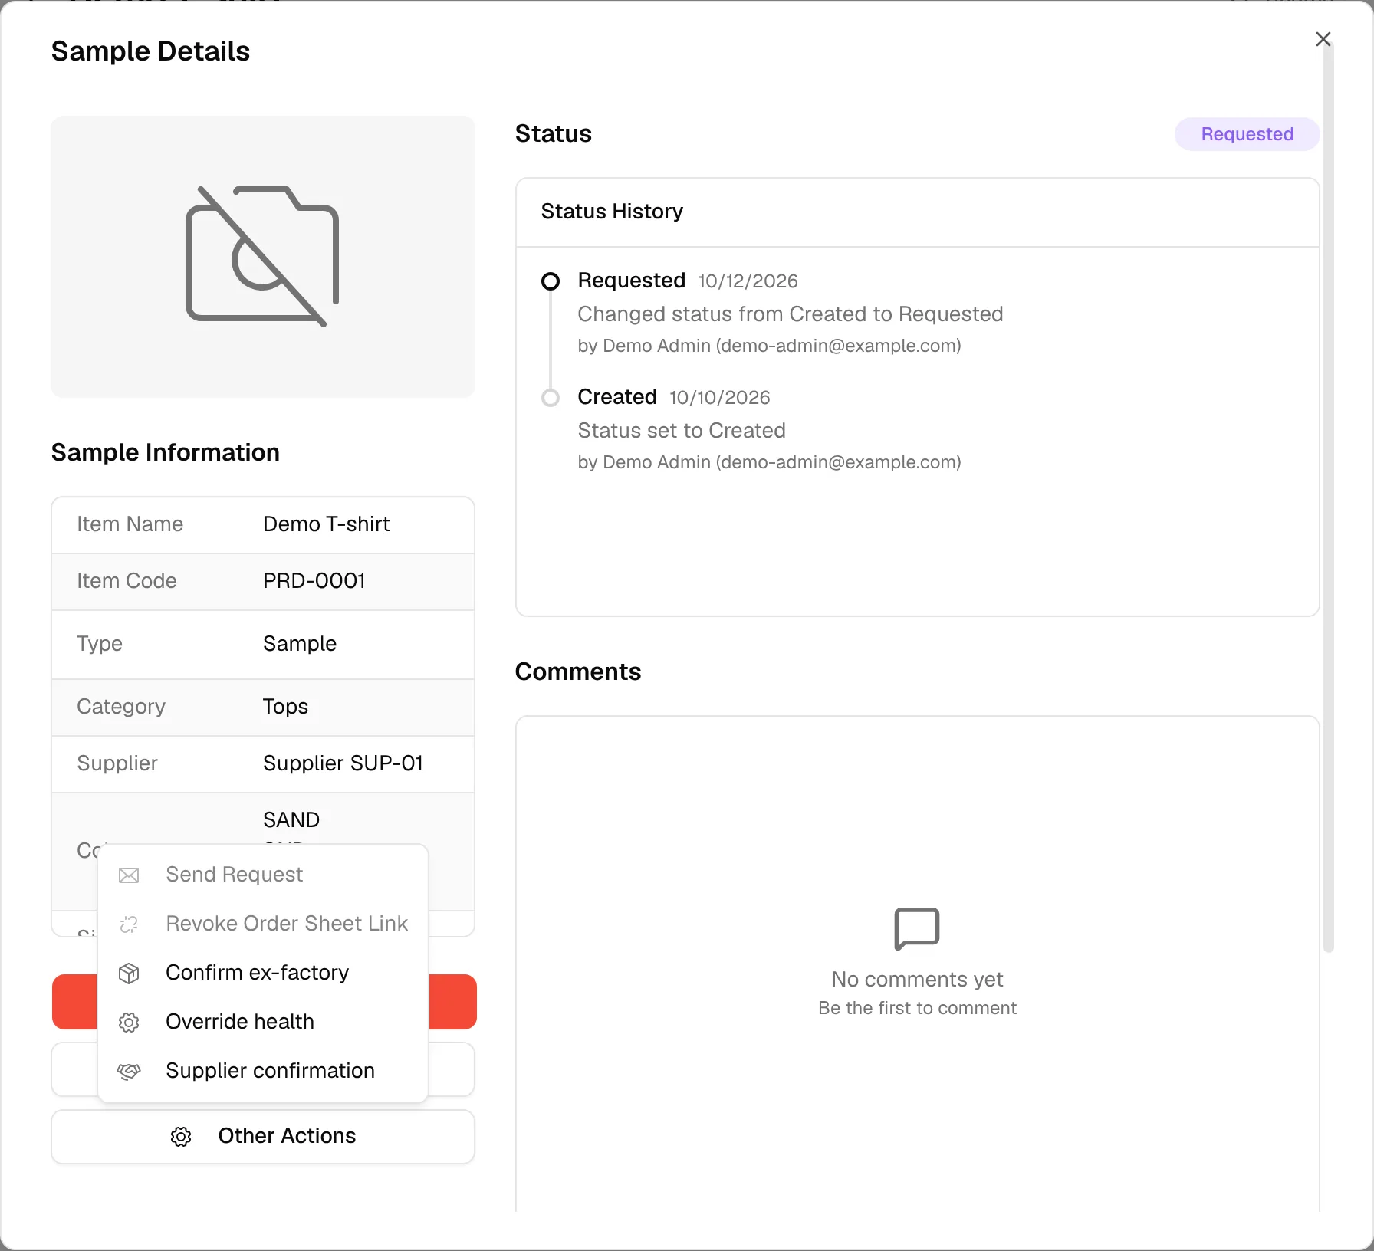The height and width of the screenshot is (1251, 1374).
Task: Select Confirm ex-factory menu entry
Action: pyautogui.click(x=263, y=973)
